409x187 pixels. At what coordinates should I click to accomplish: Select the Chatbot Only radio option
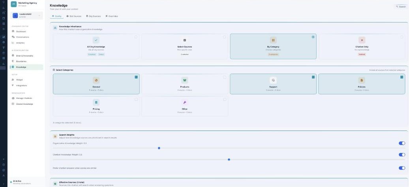(402, 37)
